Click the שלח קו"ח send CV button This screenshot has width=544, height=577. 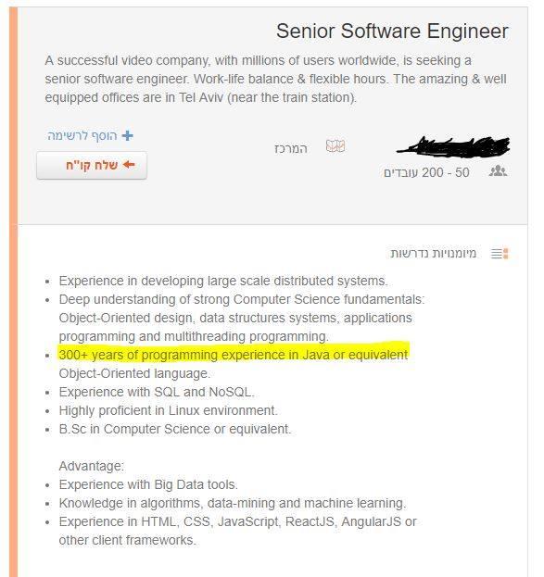click(x=92, y=165)
